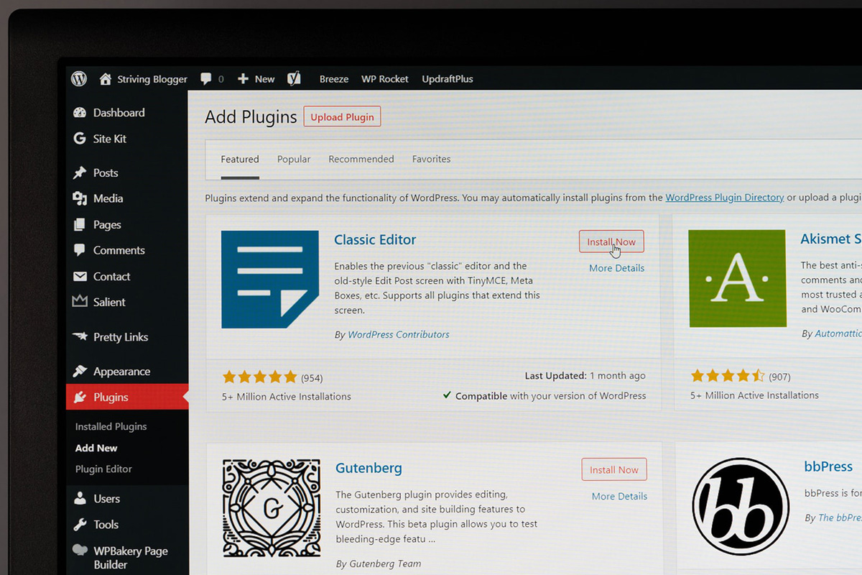The image size is (862, 575).
Task: Open the WordPress logo menu
Action: [x=79, y=78]
